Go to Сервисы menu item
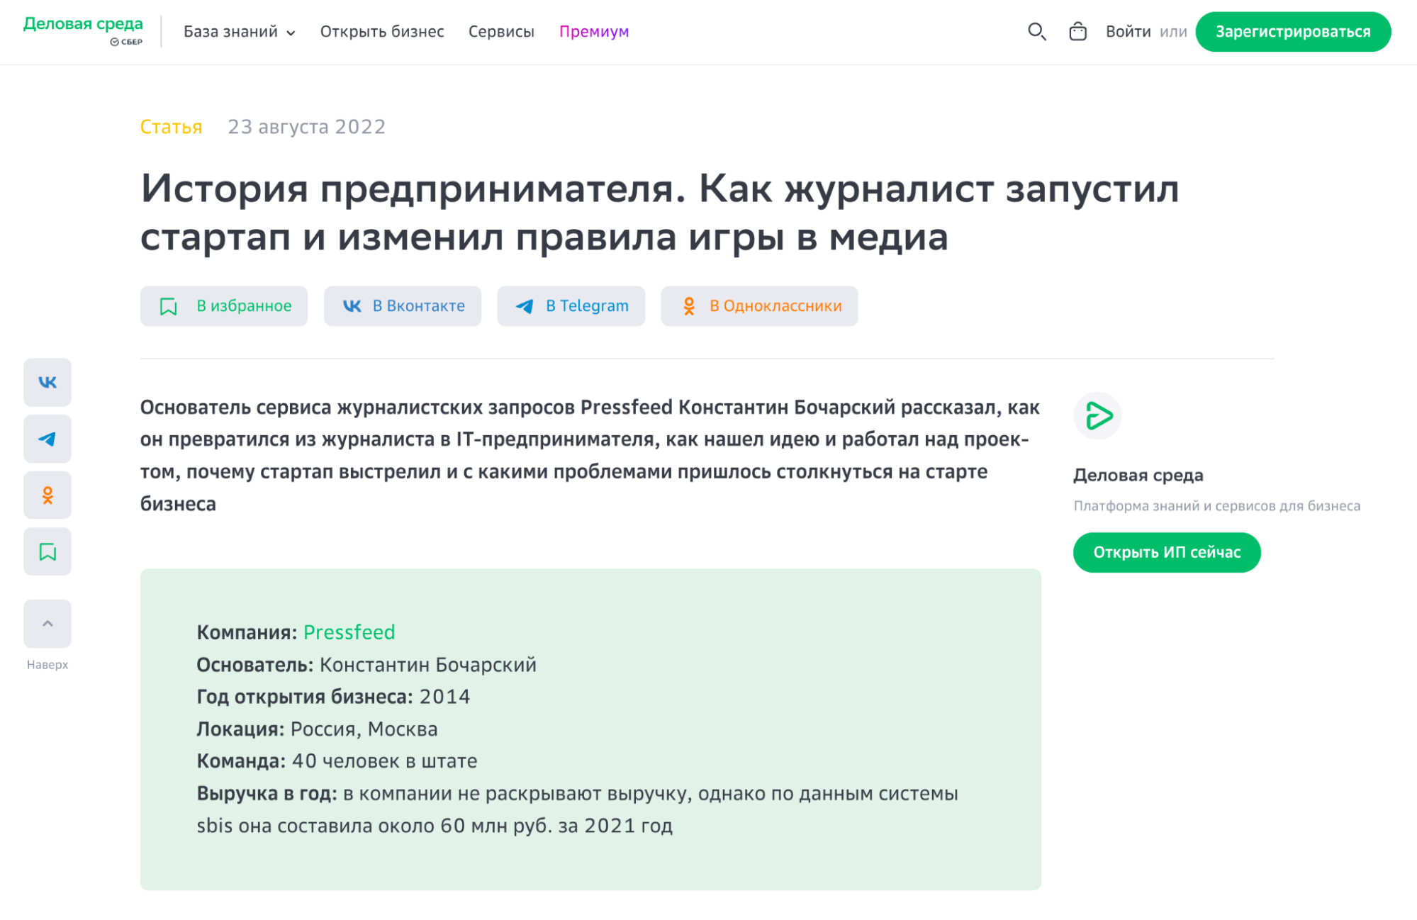Screen dimensions: 1417x920 (x=501, y=32)
